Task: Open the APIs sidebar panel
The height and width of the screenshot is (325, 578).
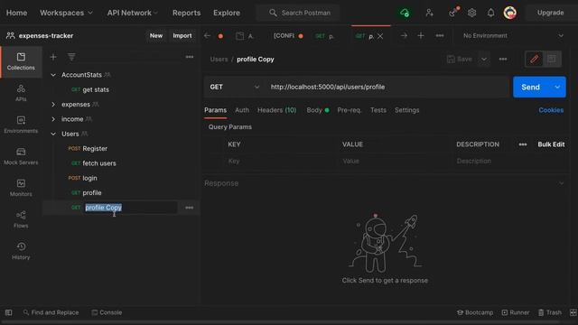Action: coord(21,93)
